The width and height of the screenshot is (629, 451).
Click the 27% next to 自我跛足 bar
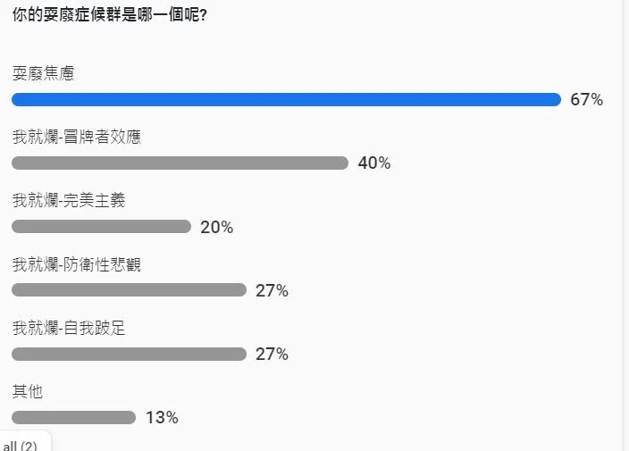pyautogui.click(x=272, y=355)
